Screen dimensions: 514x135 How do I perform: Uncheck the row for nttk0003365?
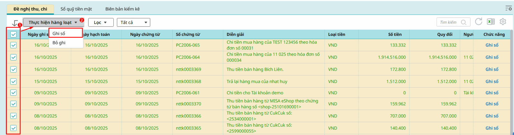[13, 128]
